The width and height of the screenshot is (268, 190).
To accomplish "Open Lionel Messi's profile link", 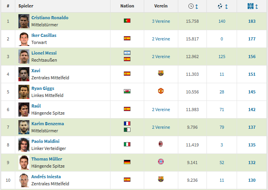I will click(44, 53).
